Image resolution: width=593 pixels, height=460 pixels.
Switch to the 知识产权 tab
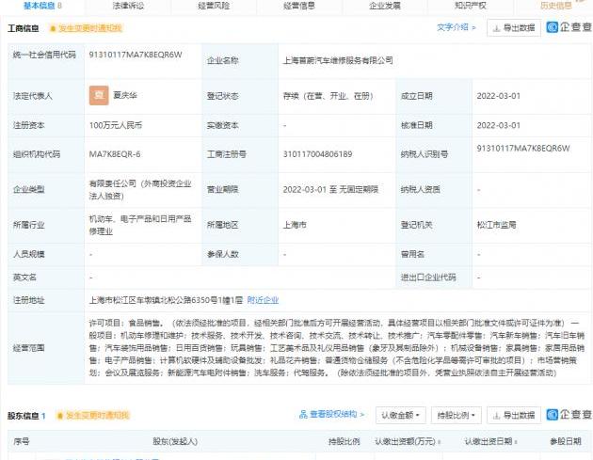(470, 6)
